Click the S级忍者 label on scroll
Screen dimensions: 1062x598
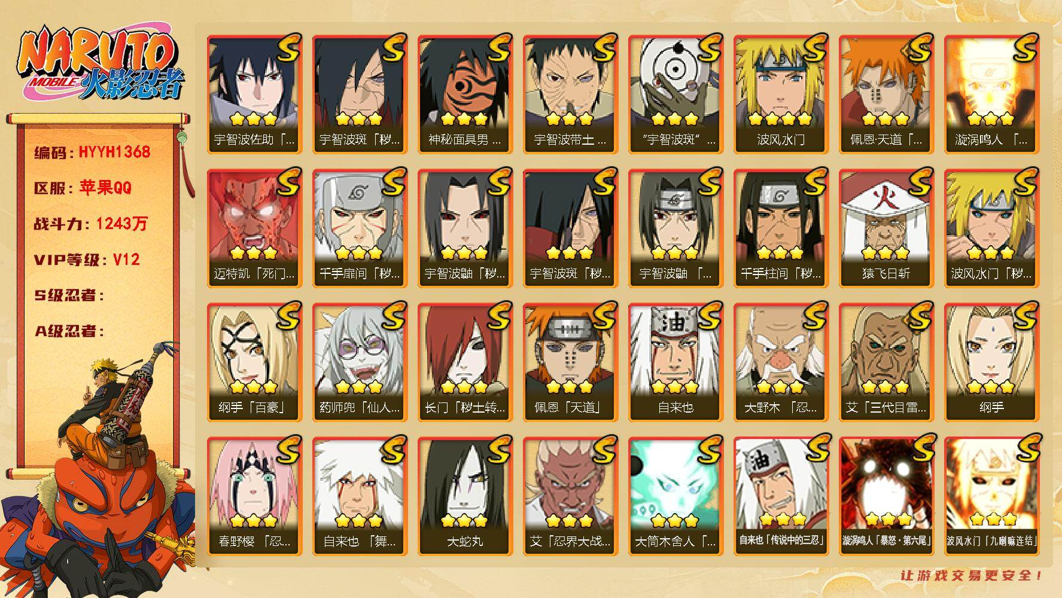(69, 295)
